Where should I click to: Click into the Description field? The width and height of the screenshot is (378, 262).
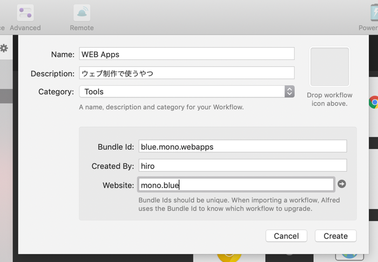(x=187, y=73)
